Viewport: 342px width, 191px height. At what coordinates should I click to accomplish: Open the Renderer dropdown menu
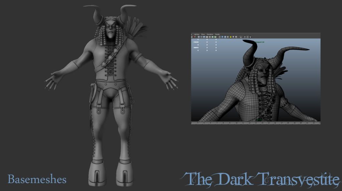(210, 34)
